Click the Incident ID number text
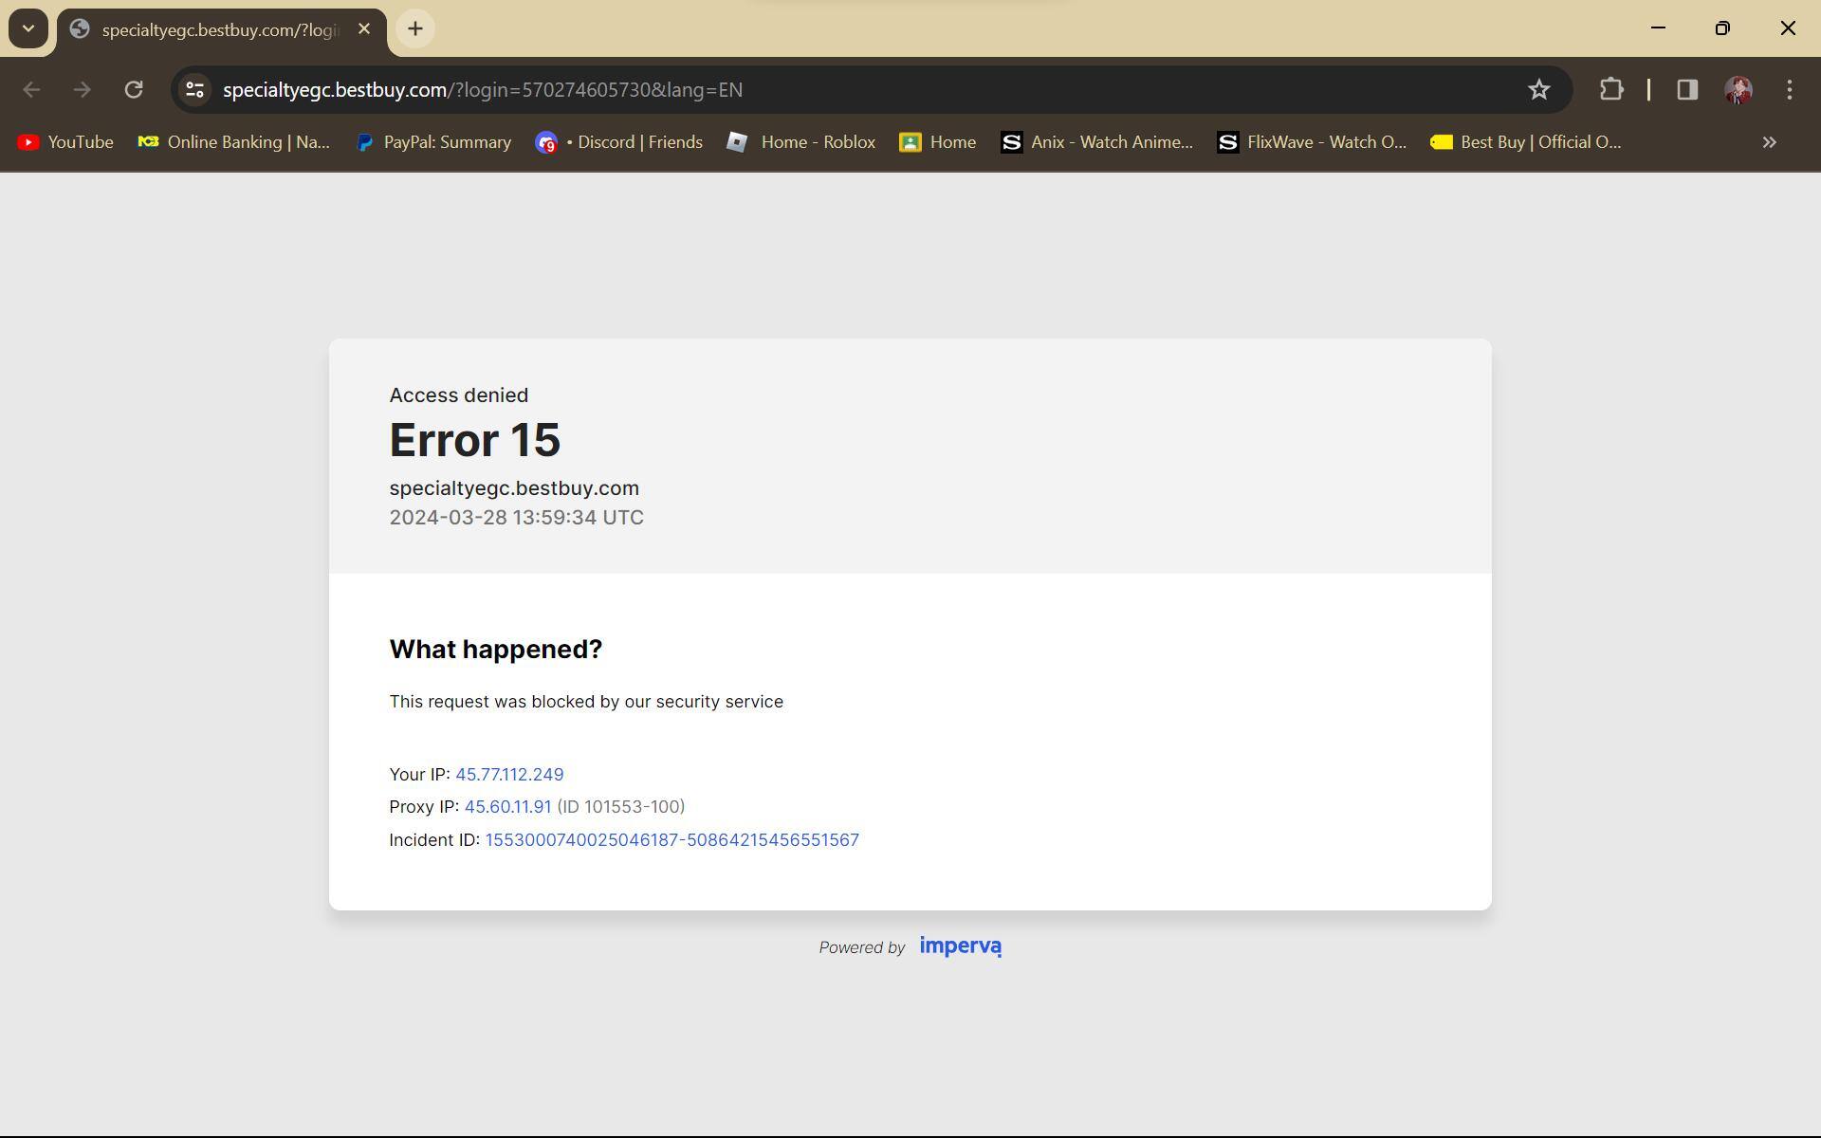The image size is (1821, 1138). click(671, 840)
